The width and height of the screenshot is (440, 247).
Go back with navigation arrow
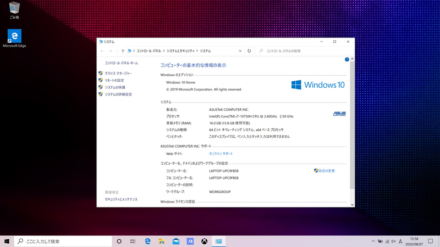pyautogui.click(x=102, y=51)
